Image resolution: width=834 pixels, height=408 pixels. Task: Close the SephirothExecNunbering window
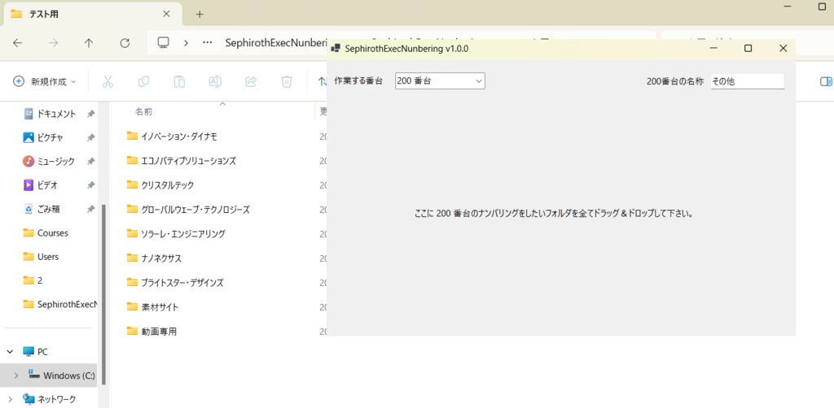coord(783,48)
